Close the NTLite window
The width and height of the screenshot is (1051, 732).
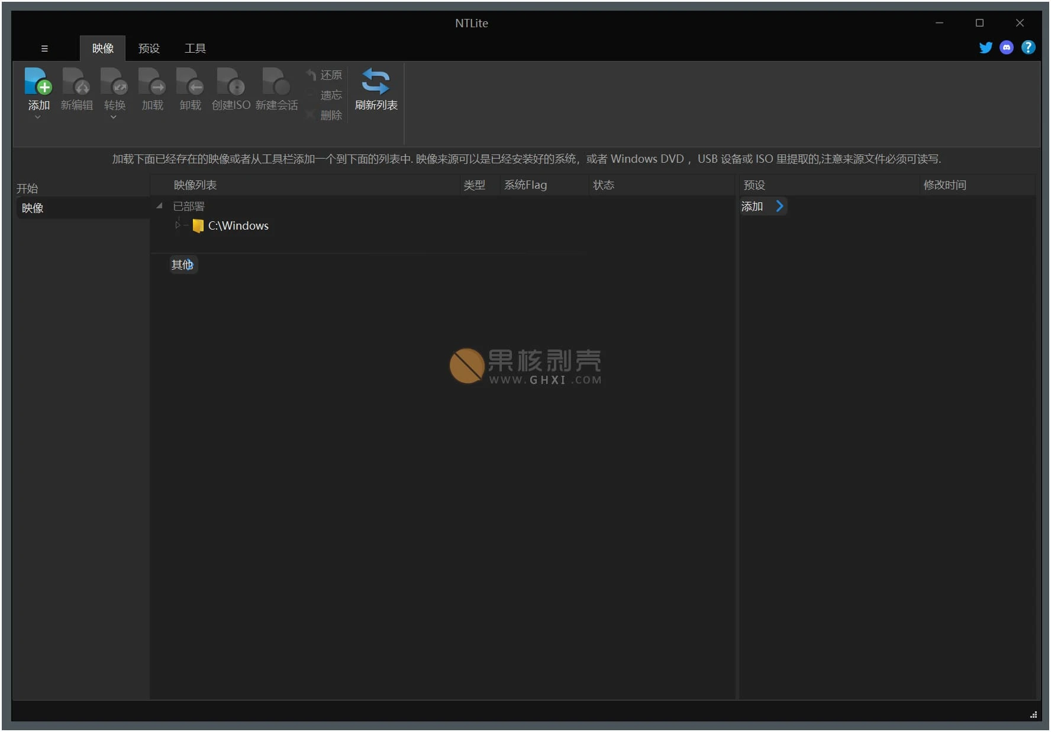(x=1020, y=23)
